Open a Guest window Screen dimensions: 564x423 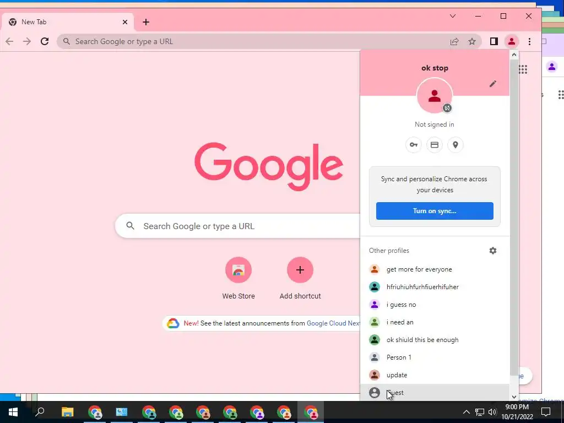tap(435, 392)
